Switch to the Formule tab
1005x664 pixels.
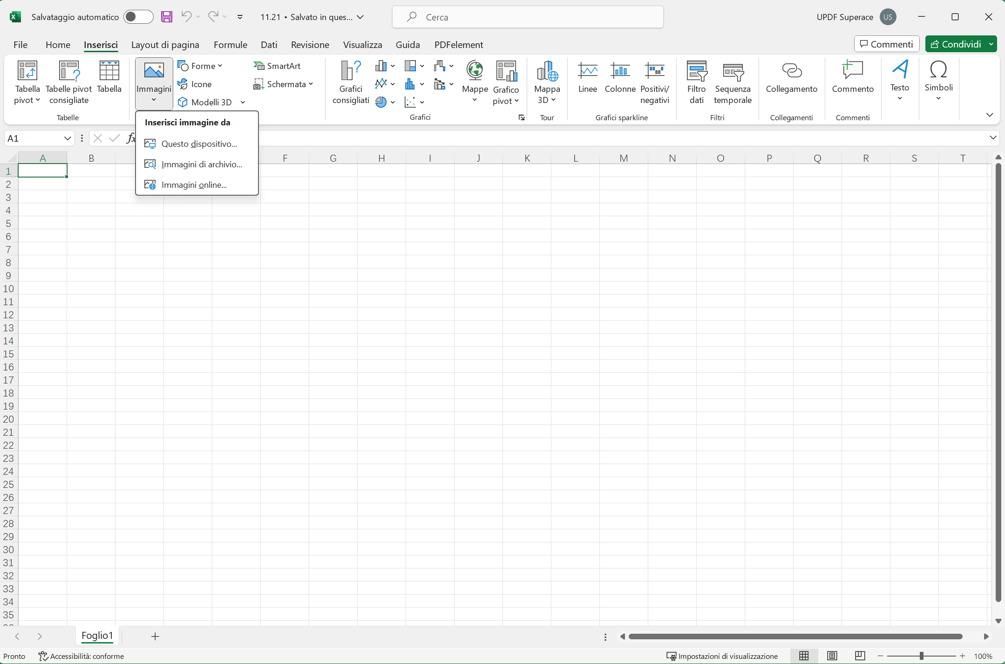(230, 44)
